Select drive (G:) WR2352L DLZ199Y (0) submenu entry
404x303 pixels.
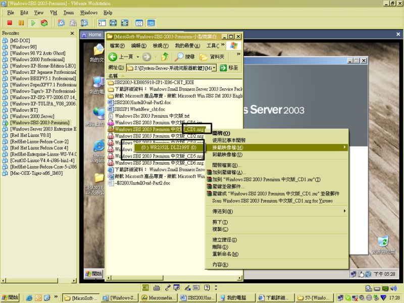(x=169, y=147)
